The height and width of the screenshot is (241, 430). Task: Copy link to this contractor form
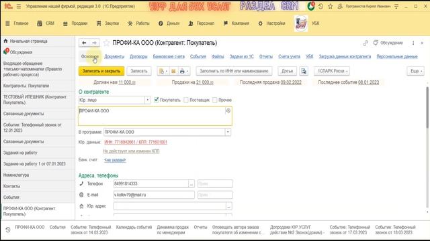[x=365, y=43]
